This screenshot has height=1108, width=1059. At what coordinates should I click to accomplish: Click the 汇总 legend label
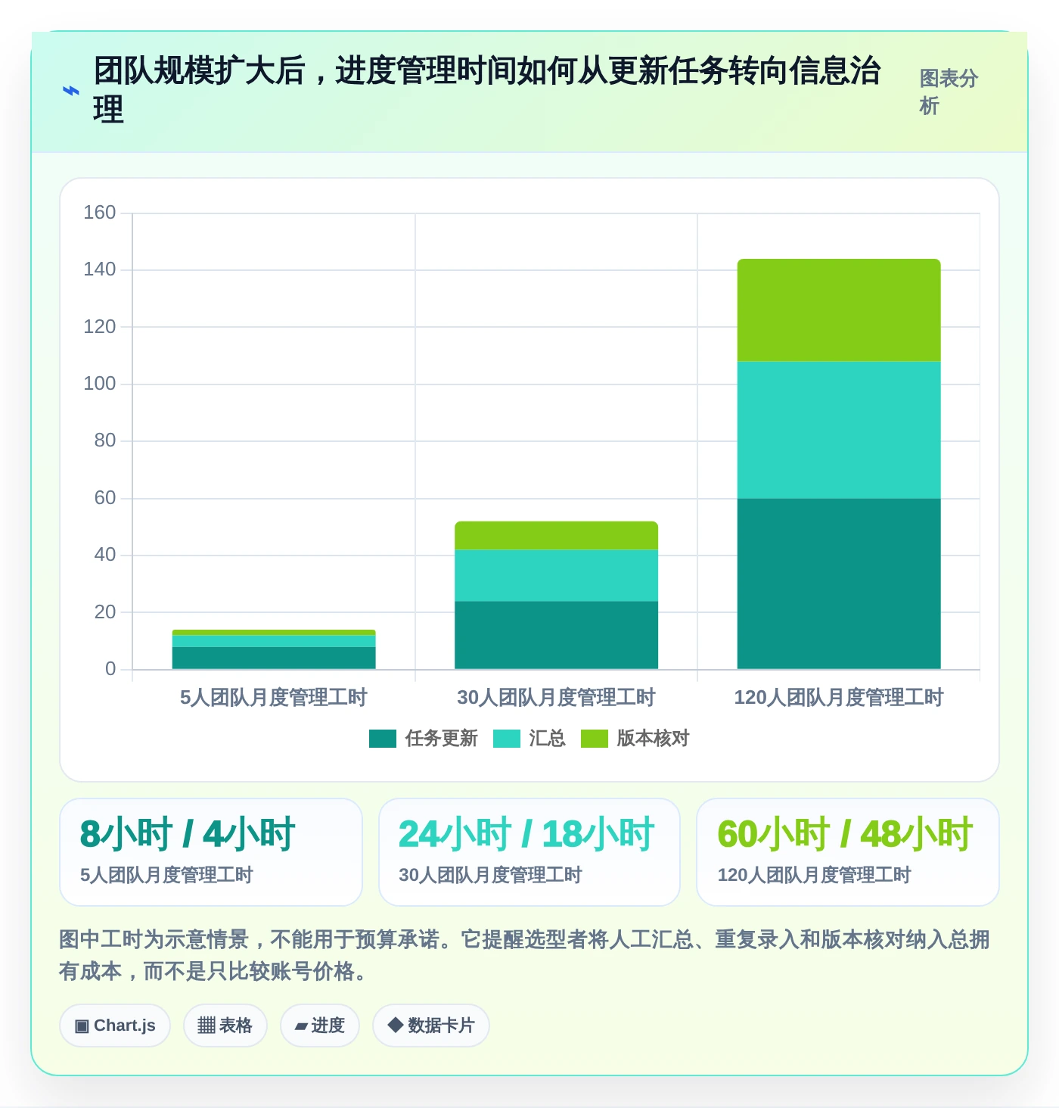click(548, 739)
